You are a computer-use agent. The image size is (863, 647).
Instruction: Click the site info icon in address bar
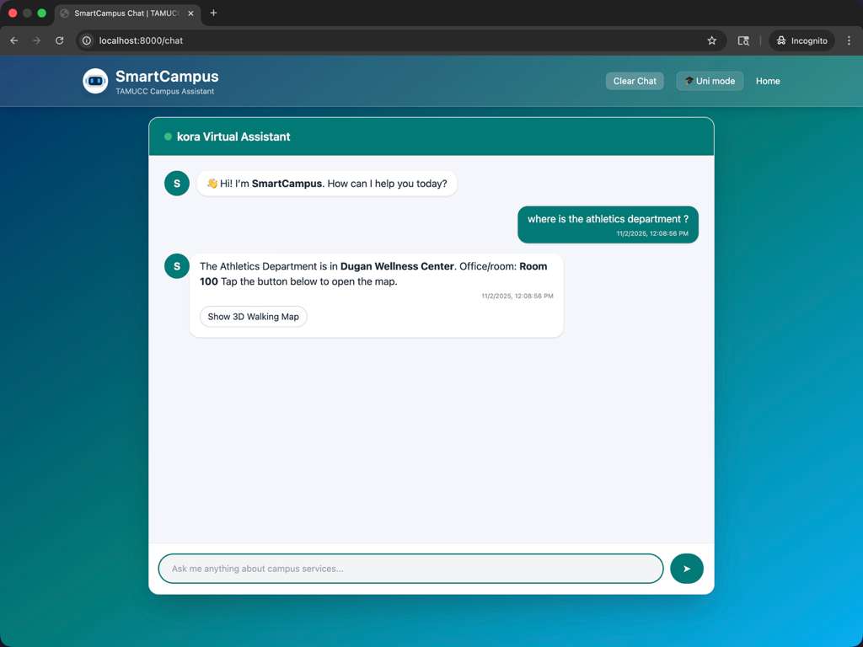pos(87,40)
